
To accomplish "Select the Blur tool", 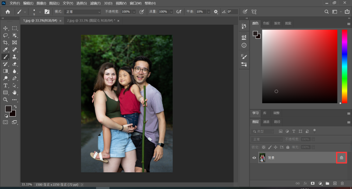I will coord(14,71).
